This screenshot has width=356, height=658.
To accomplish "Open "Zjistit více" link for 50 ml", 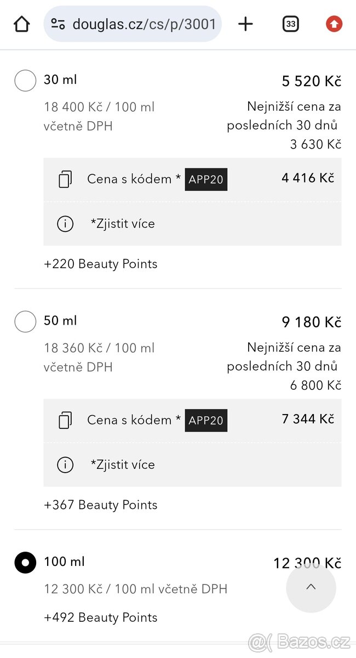I will (x=123, y=465).
